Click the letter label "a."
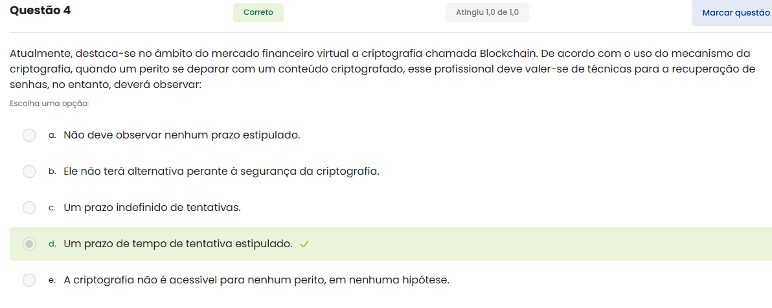 tap(52, 136)
